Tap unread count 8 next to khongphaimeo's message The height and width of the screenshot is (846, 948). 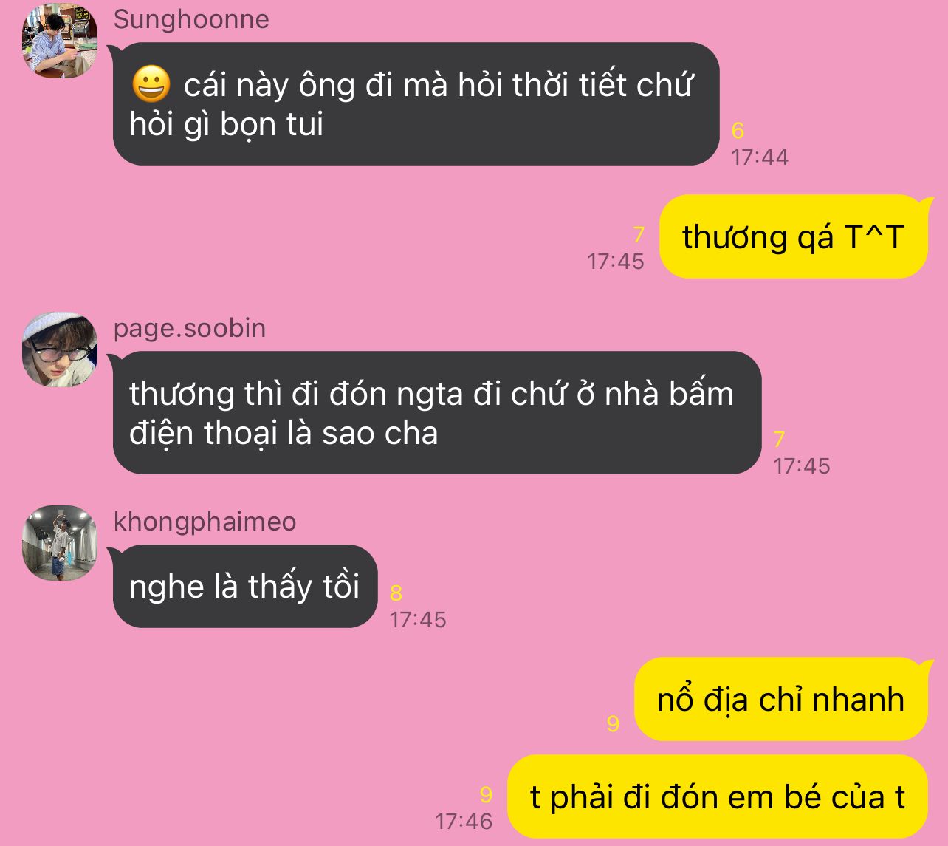[x=396, y=593]
